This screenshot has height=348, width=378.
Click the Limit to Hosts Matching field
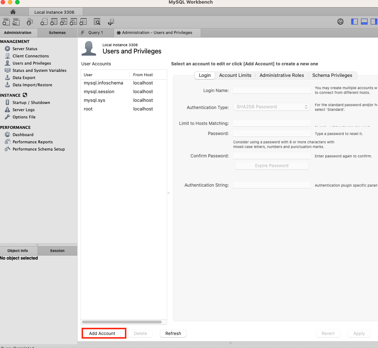272,123
